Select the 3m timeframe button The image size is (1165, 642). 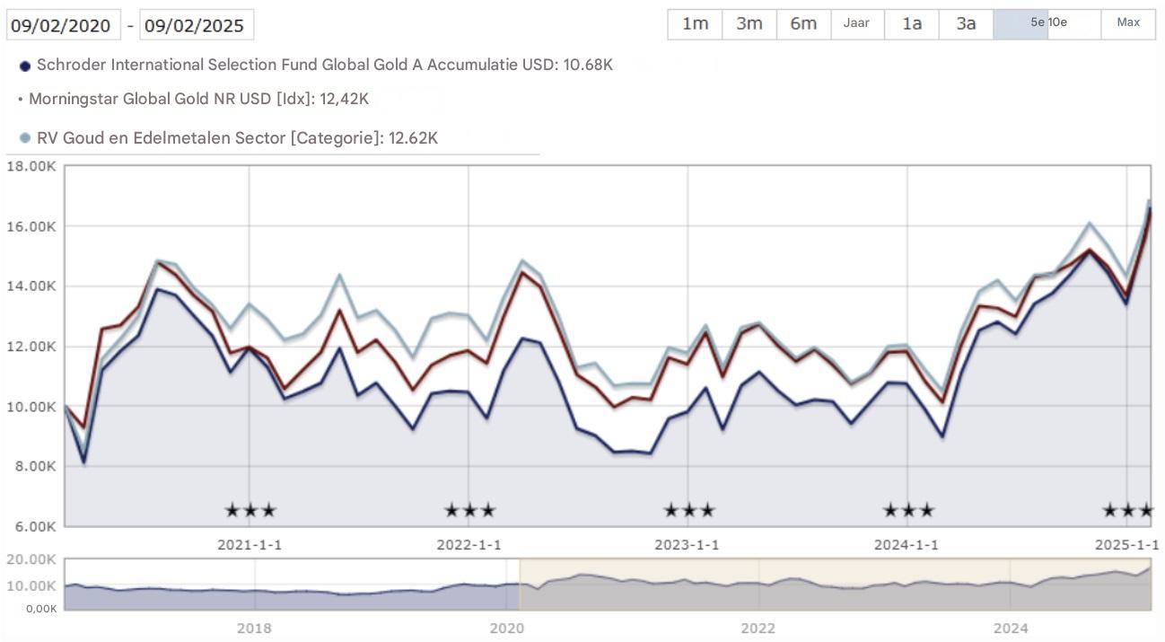point(748,24)
